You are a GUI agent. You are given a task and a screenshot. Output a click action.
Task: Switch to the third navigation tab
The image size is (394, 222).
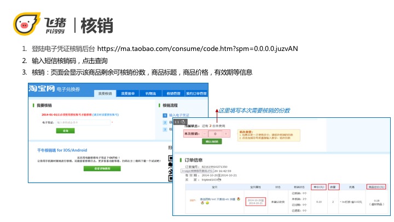151,93
